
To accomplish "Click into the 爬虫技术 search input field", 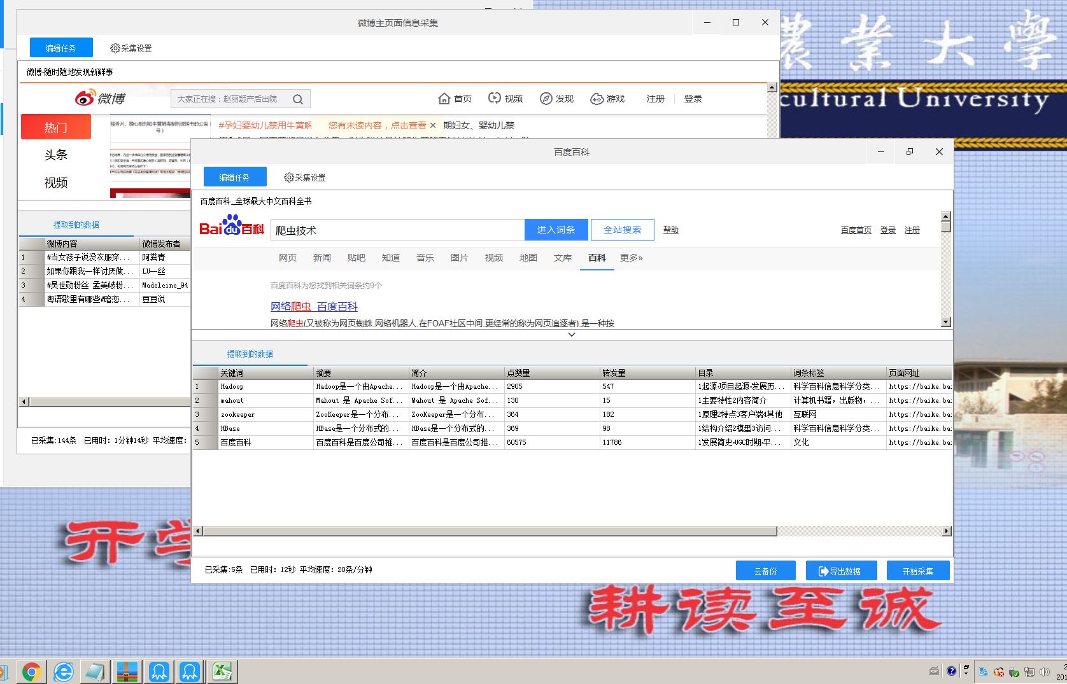I will coord(395,229).
